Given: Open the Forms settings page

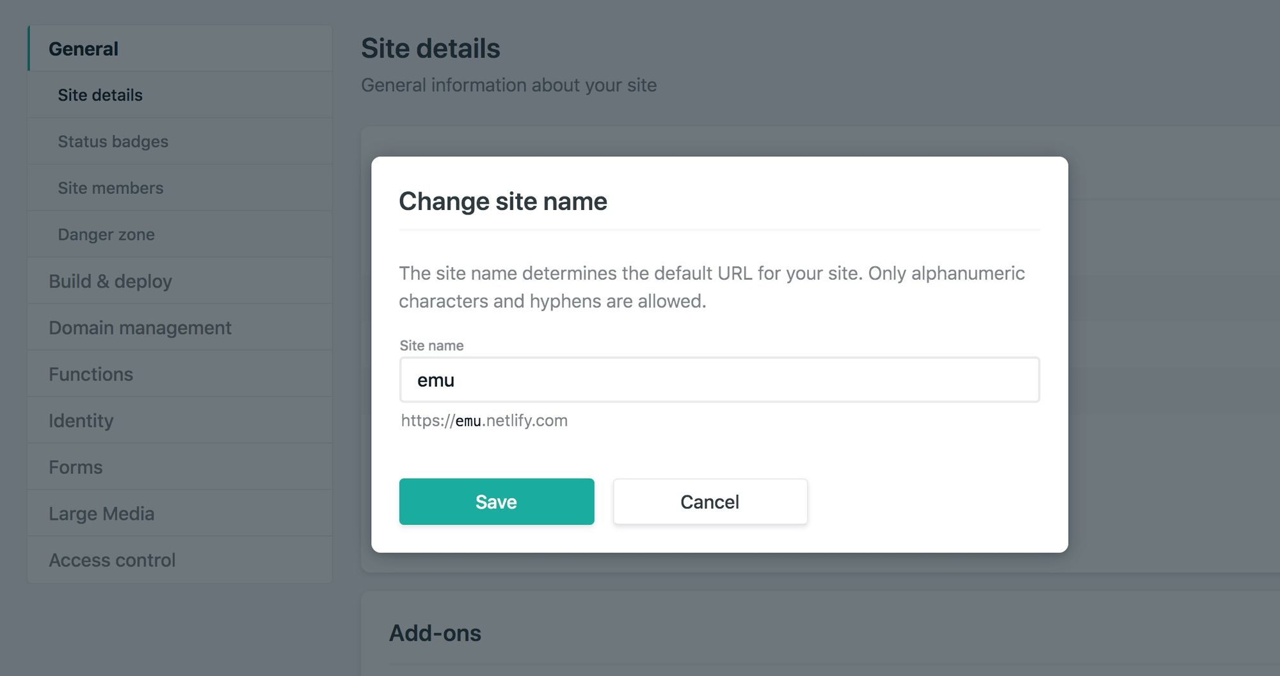Looking at the screenshot, I should coord(180,467).
